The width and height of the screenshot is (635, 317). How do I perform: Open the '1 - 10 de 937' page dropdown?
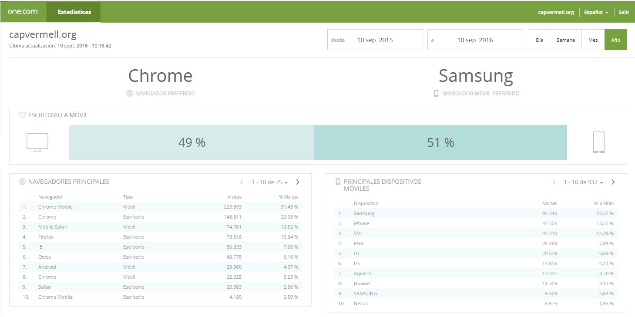pos(584,182)
